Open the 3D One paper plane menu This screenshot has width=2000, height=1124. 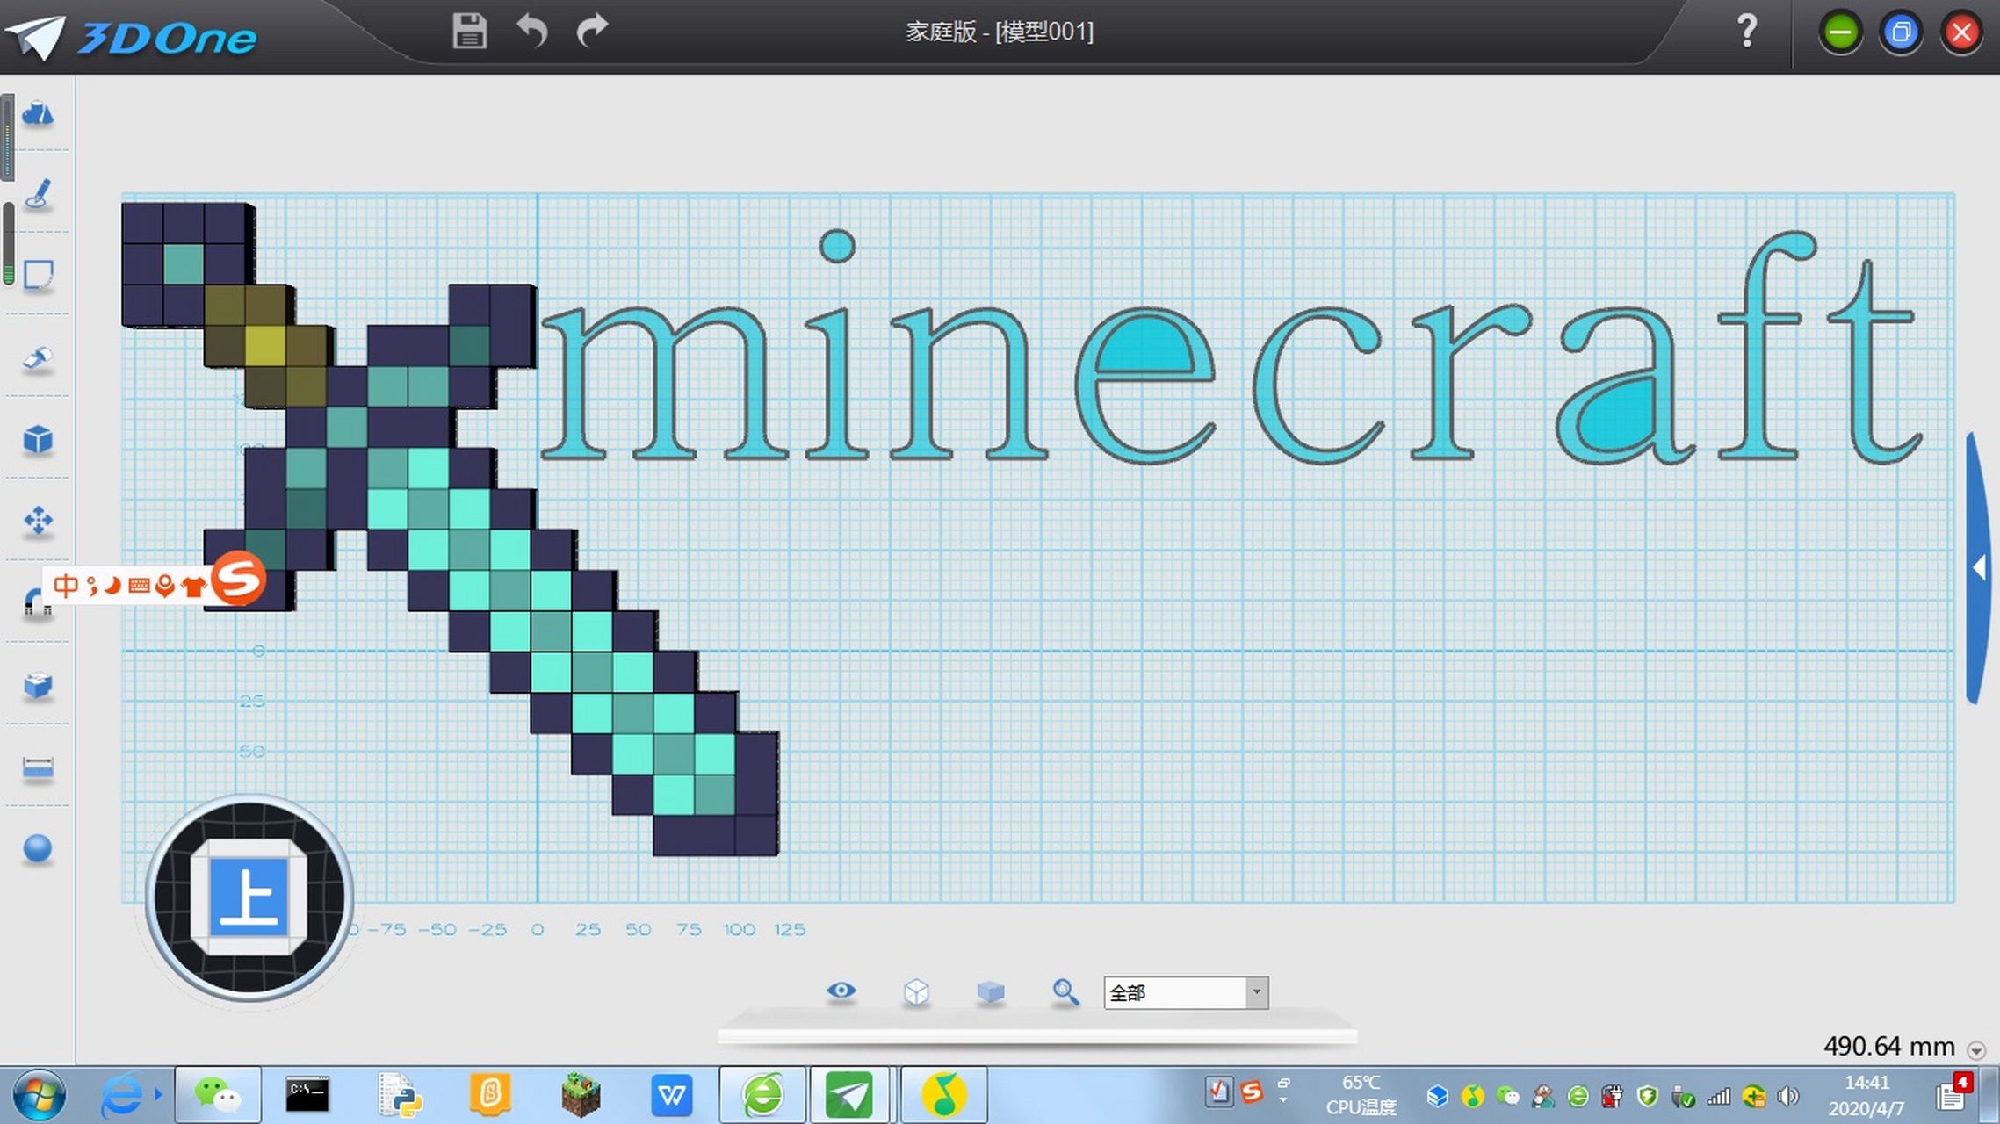[36, 37]
